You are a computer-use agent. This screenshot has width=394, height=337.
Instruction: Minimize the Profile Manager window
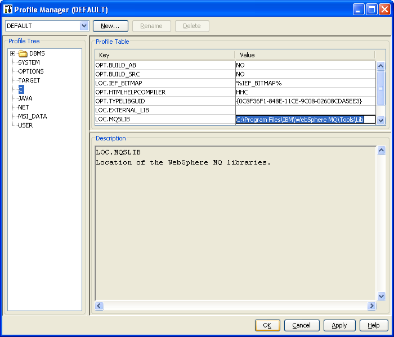pyautogui.click(x=359, y=10)
